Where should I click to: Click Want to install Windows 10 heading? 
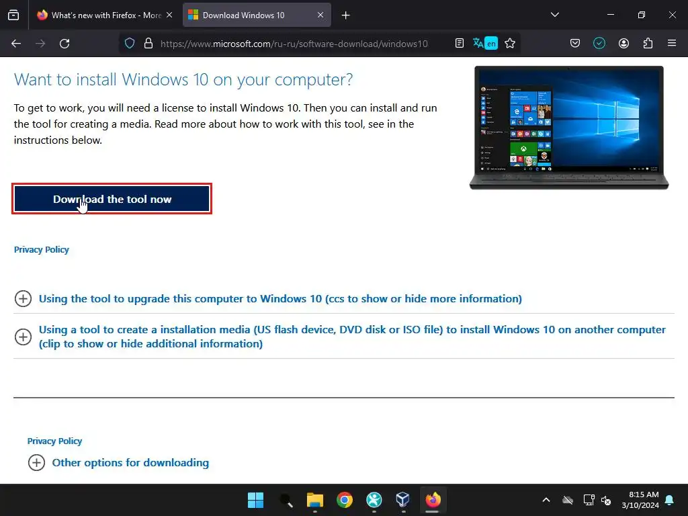click(x=183, y=79)
